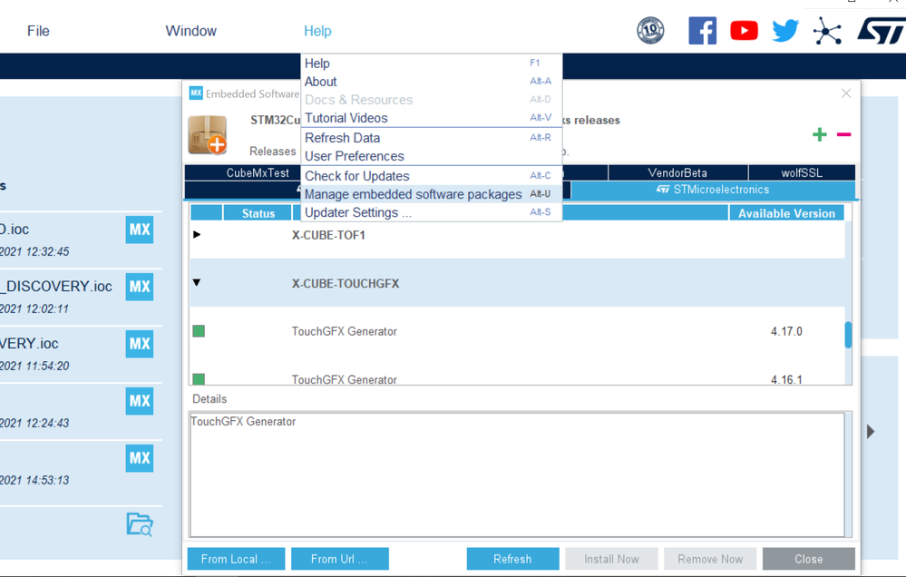This screenshot has width=906, height=577.
Task: Click the Status column header
Action: point(258,213)
